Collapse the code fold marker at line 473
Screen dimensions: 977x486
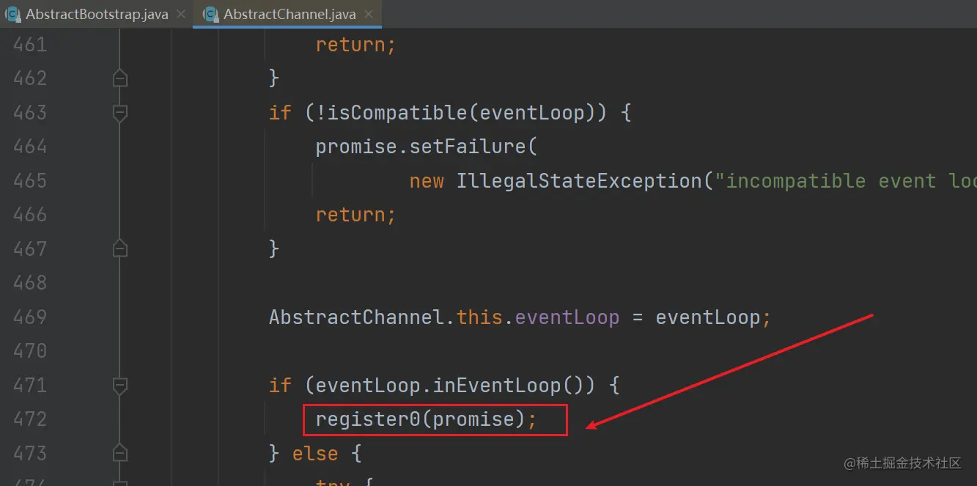[x=120, y=454]
